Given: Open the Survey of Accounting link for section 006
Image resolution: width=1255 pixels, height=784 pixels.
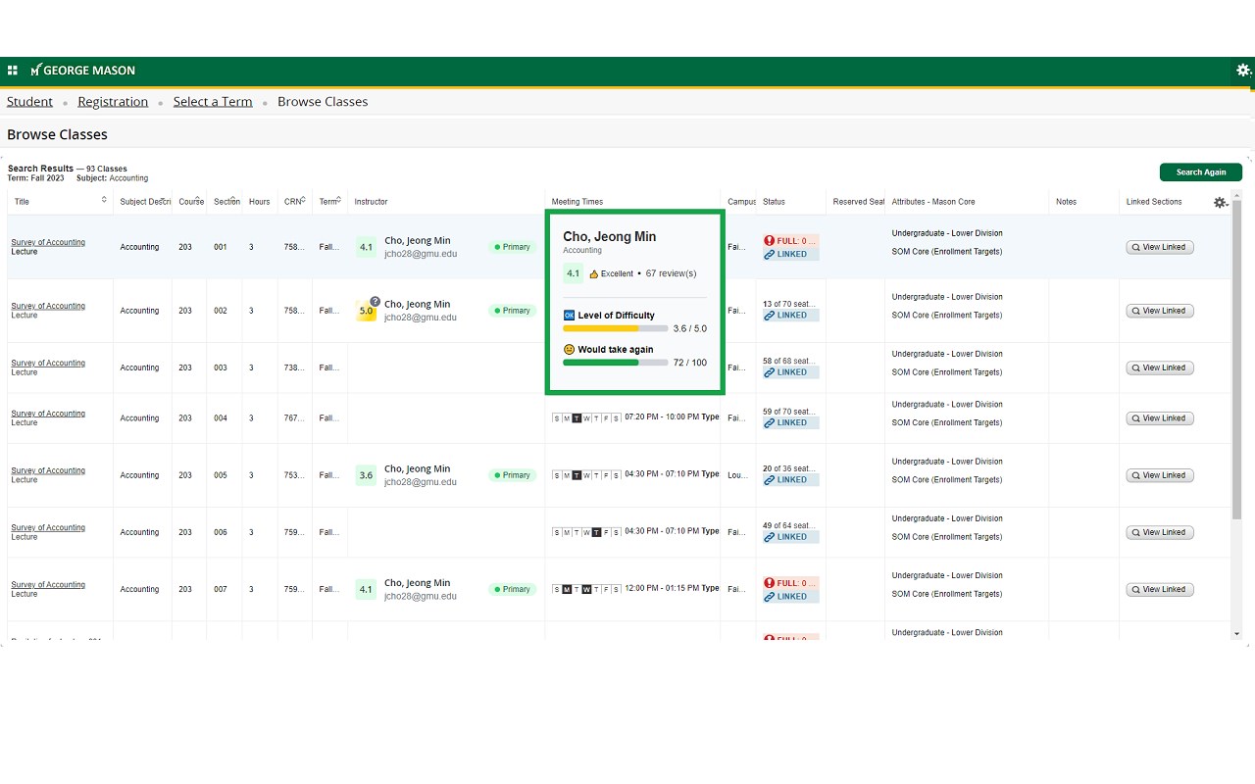Looking at the screenshot, I should 48,527.
